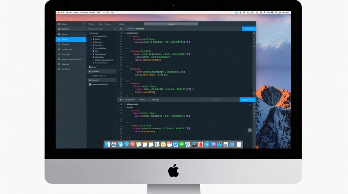The image size is (348, 194).
Task: Click the blue circular icon in macOS menu bar
Action: pos(236,12)
